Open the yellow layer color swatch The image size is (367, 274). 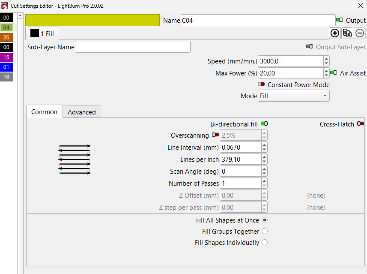click(x=92, y=20)
